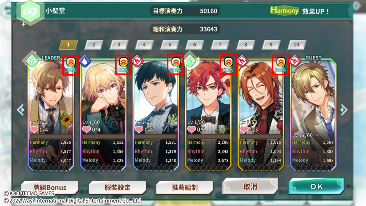Click blue water-drop attribute icon on second card
Image resolution: width=366 pixels, height=206 pixels.
click(x=85, y=61)
